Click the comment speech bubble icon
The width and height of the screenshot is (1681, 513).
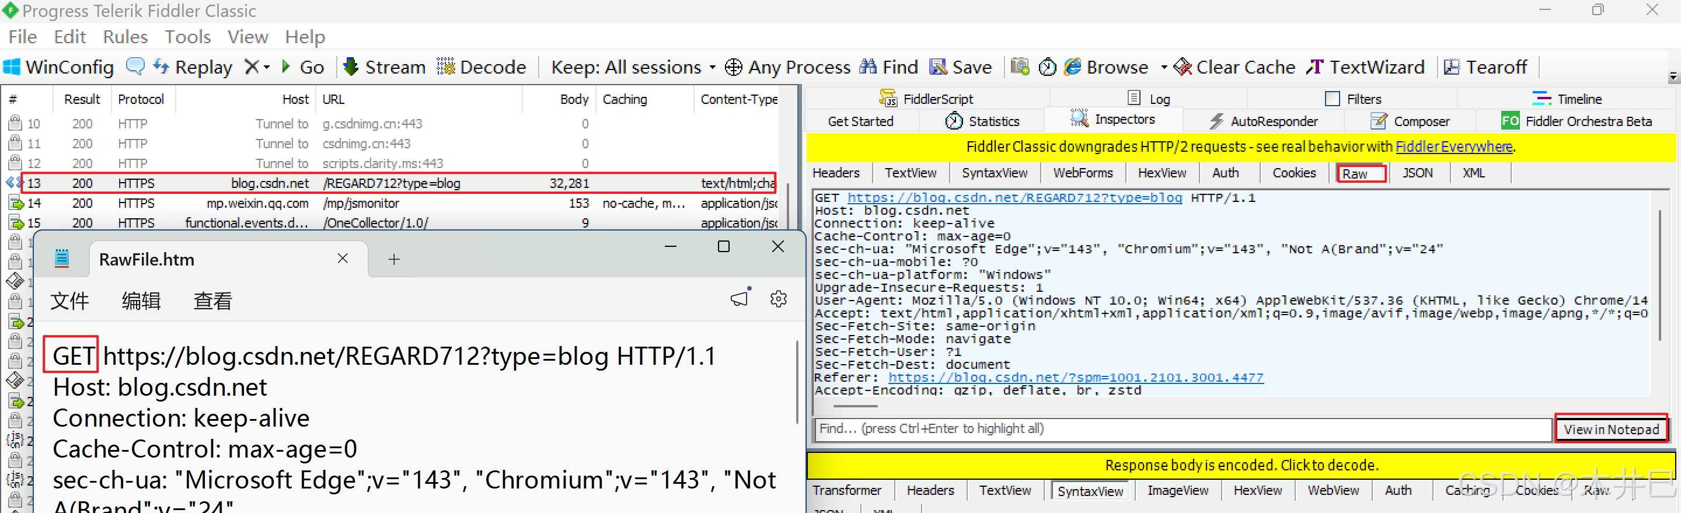point(135,67)
